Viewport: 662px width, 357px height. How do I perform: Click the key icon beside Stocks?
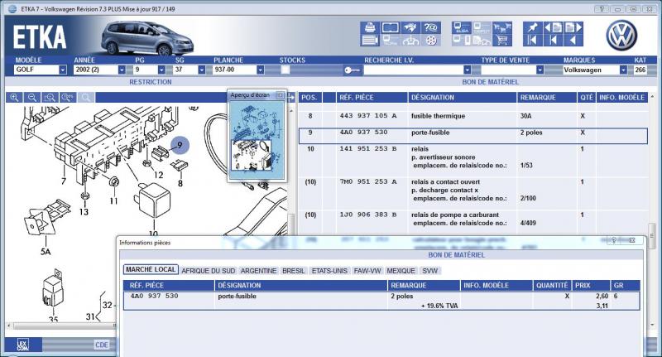pyautogui.click(x=352, y=70)
